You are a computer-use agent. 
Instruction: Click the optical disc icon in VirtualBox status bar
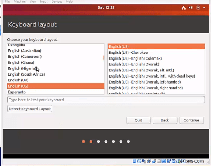click(139, 161)
